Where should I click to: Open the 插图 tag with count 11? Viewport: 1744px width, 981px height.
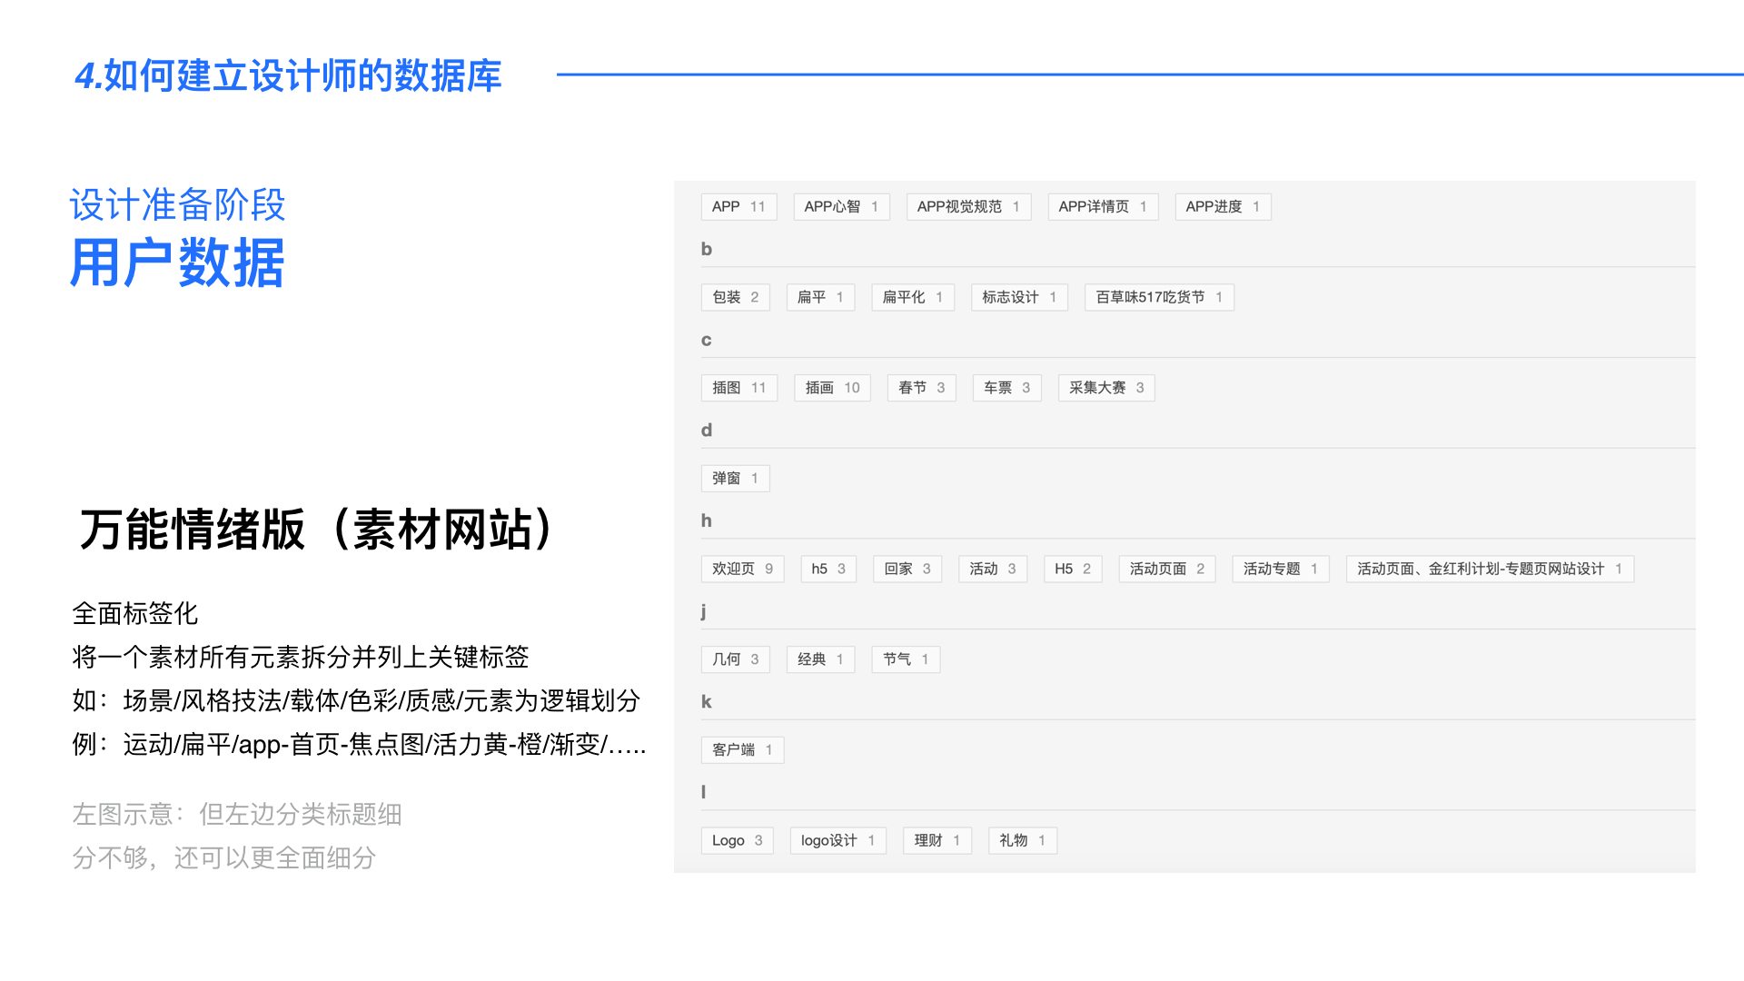(738, 388)
